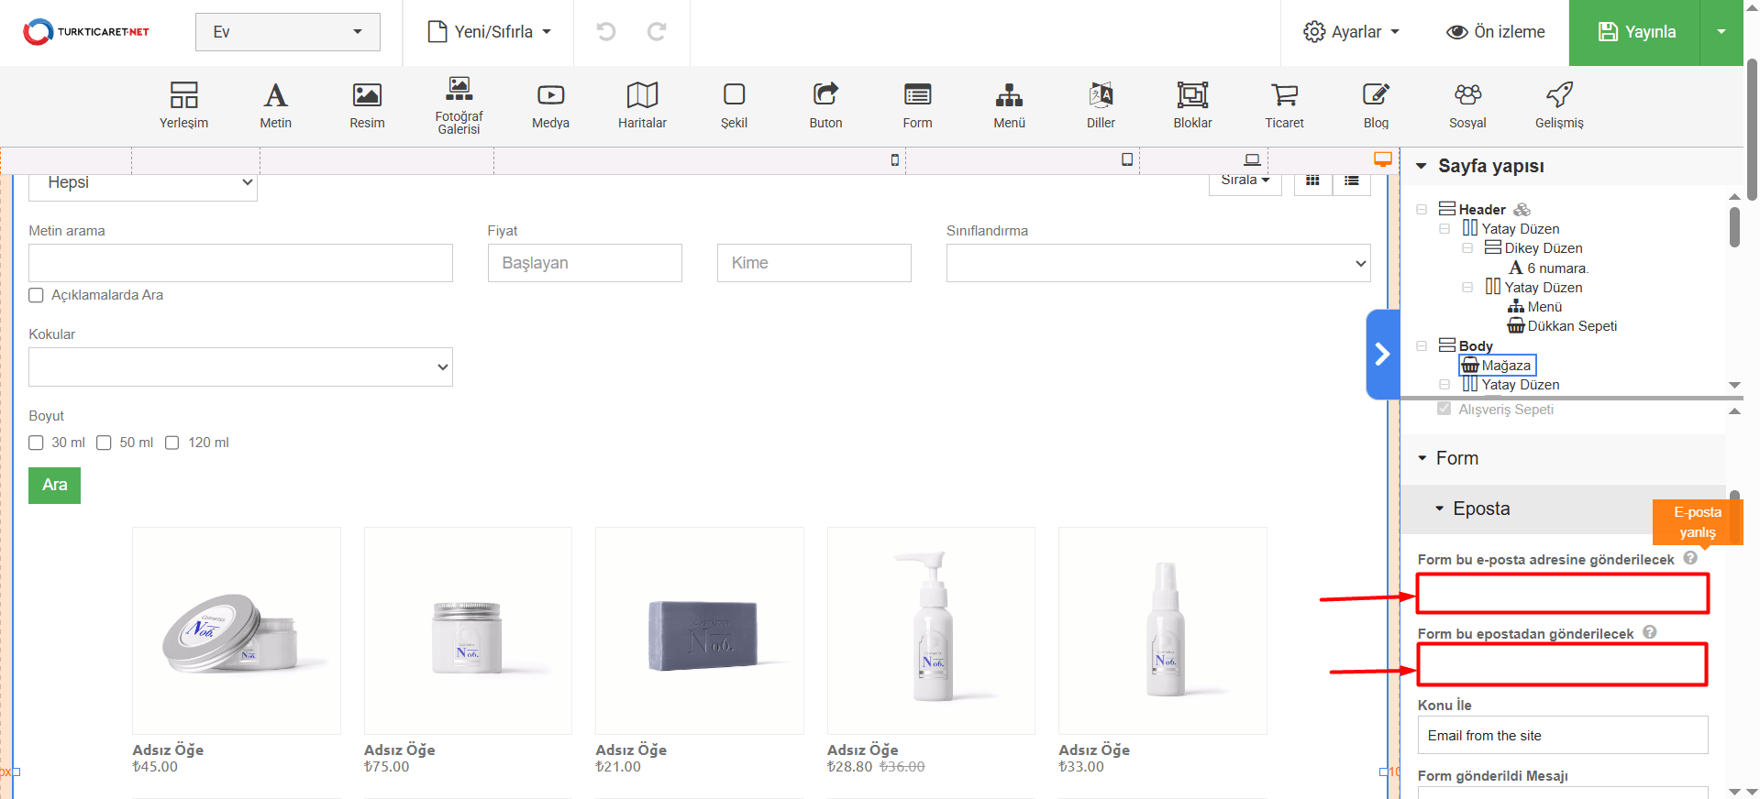Choose the Haritalar maps tool
Screen dimensions: 1760x799
(x=642, y=104)
